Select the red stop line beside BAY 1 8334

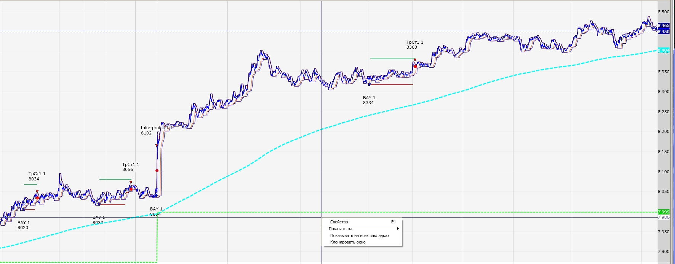pos(391,85)
